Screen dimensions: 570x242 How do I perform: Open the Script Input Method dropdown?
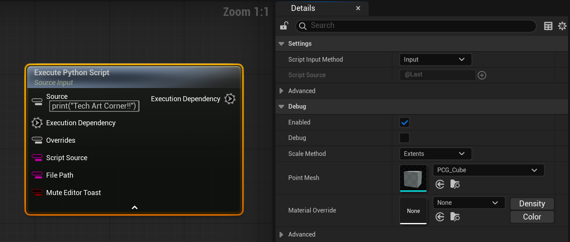[x=435, y=60]
